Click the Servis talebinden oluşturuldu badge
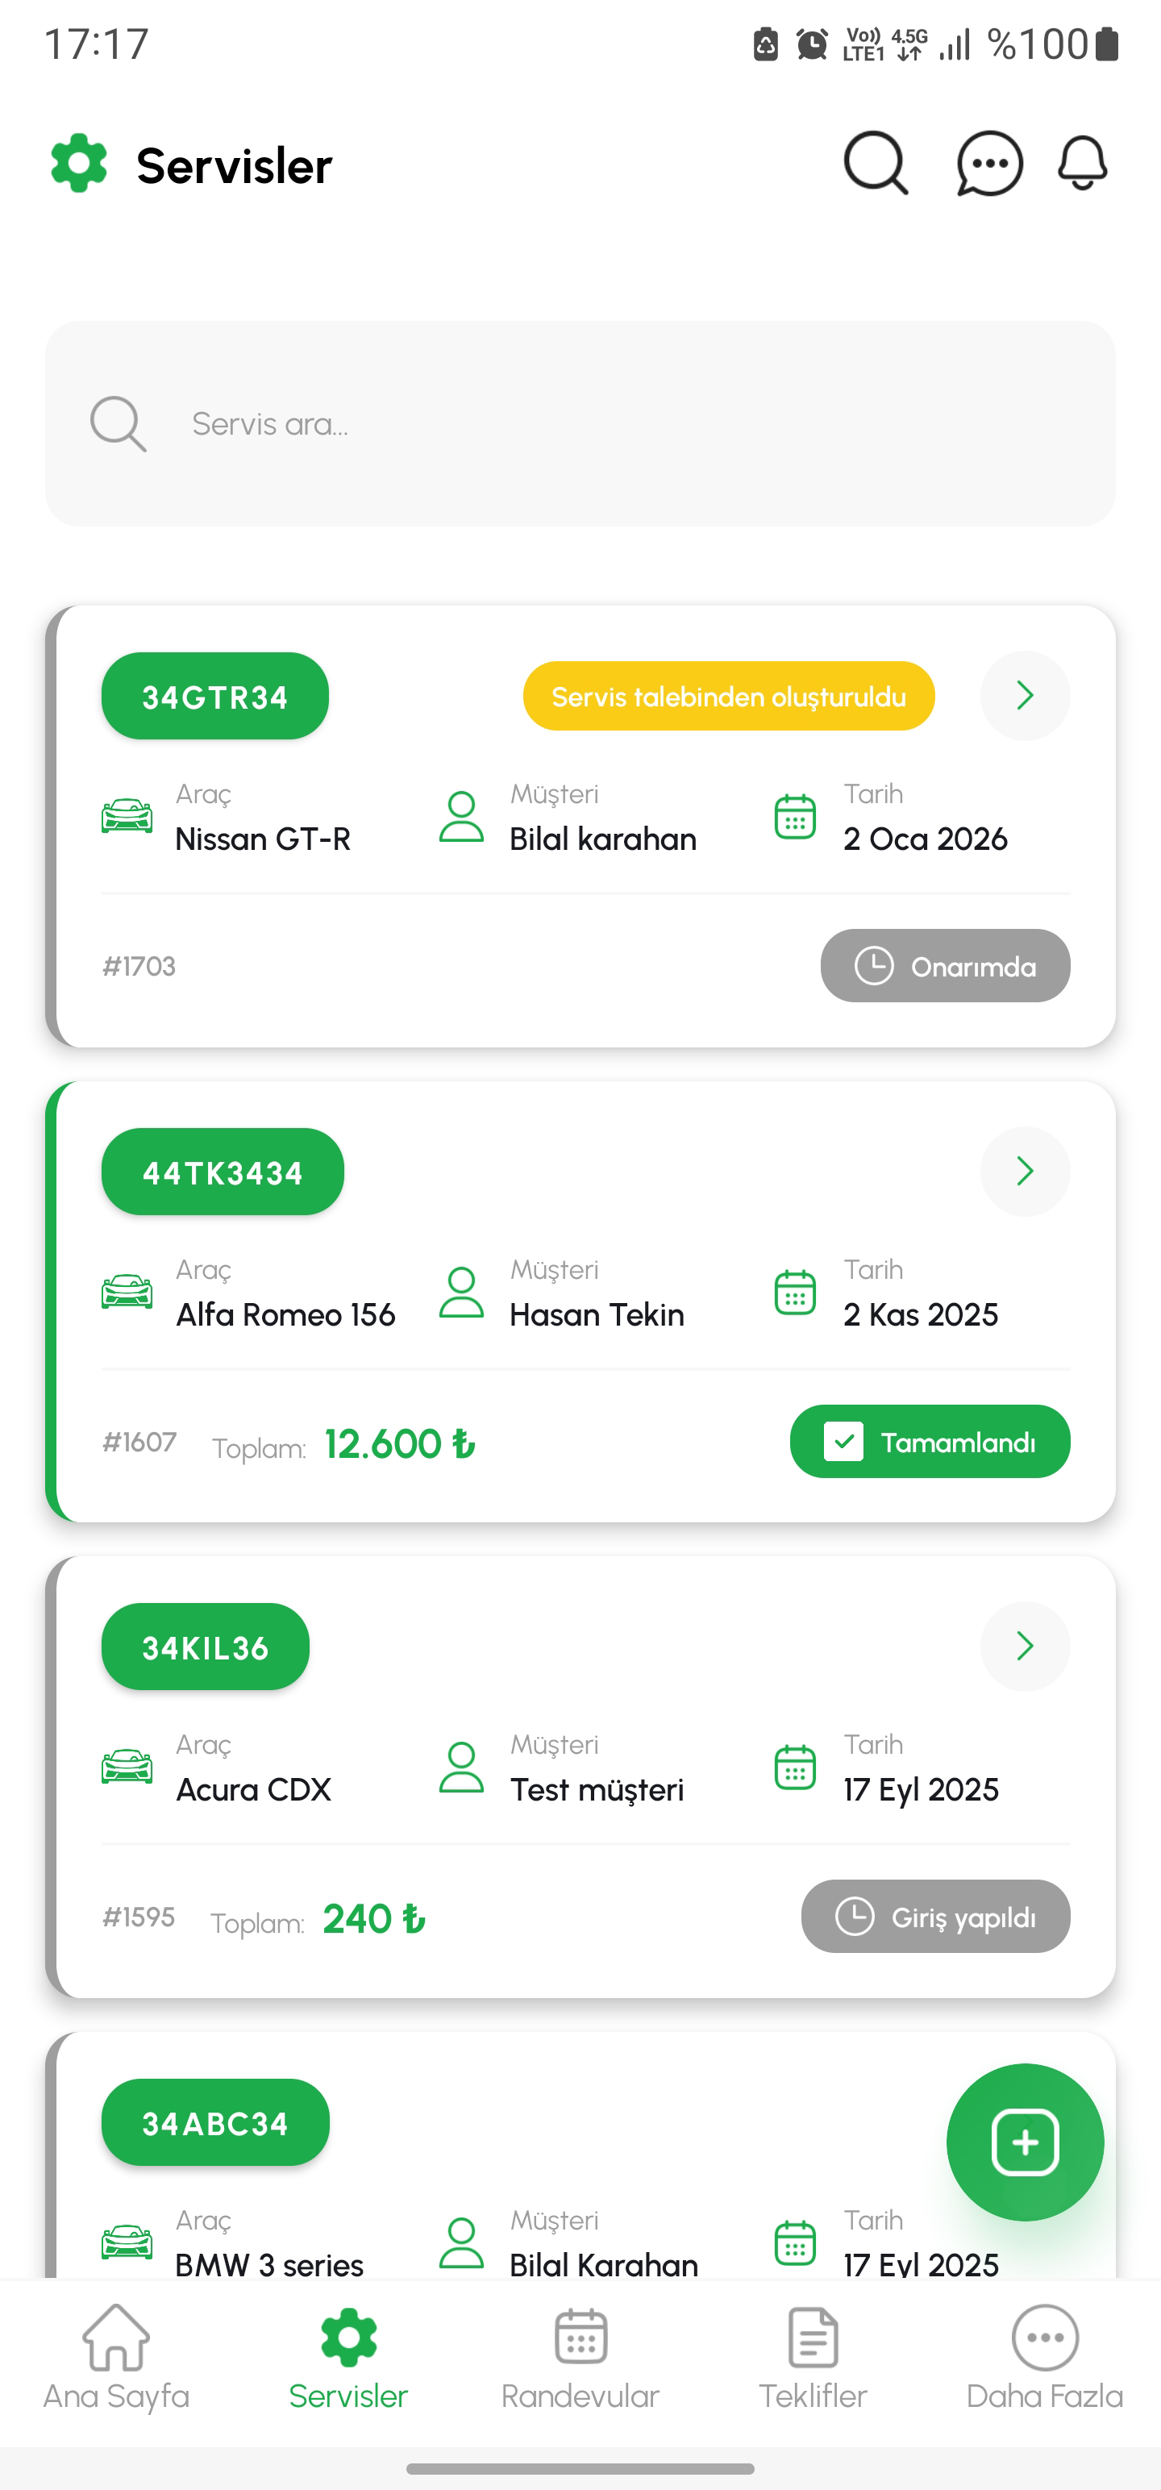This screenshot has height=2490, width=1161. click(728, 695)
